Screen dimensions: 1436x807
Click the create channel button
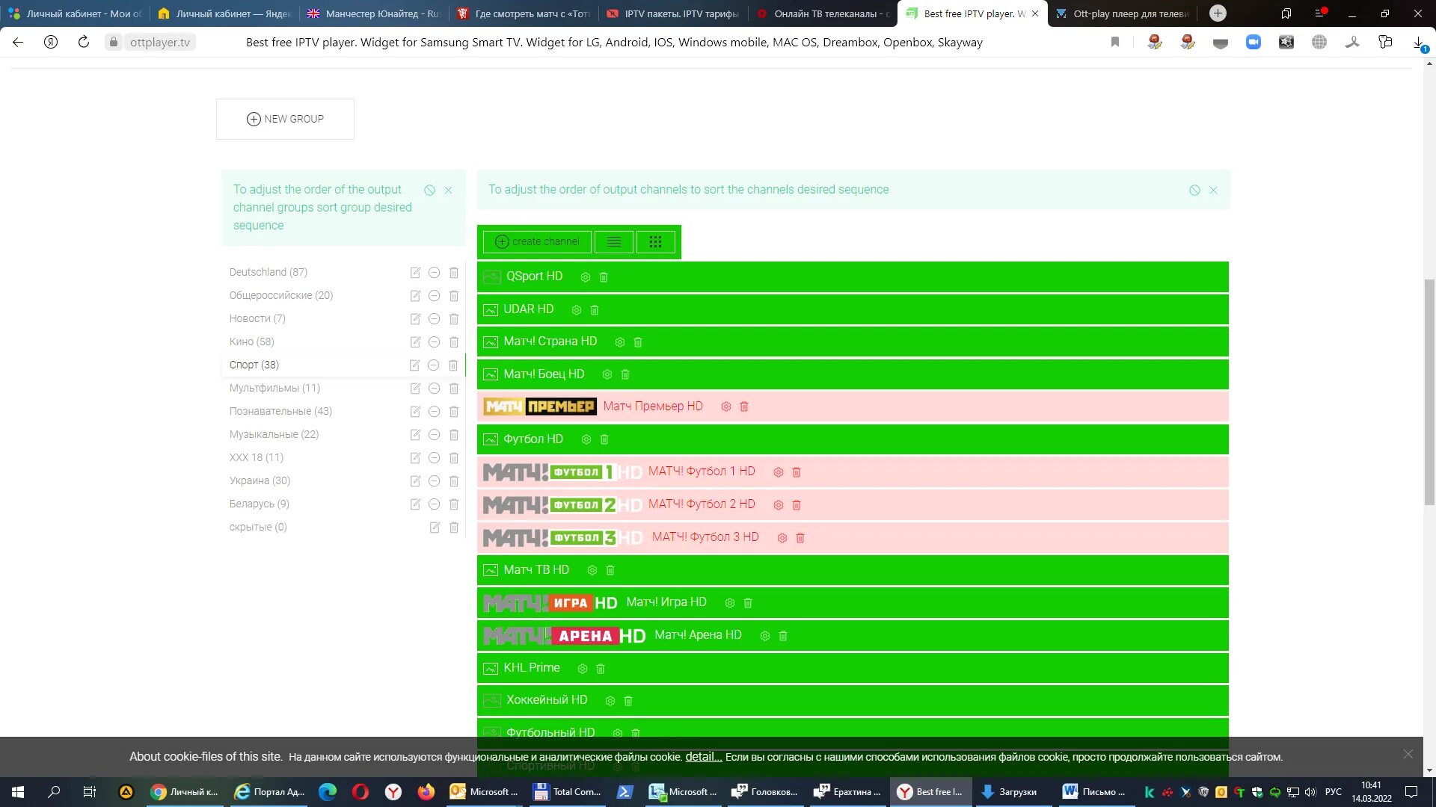[538, 242]
